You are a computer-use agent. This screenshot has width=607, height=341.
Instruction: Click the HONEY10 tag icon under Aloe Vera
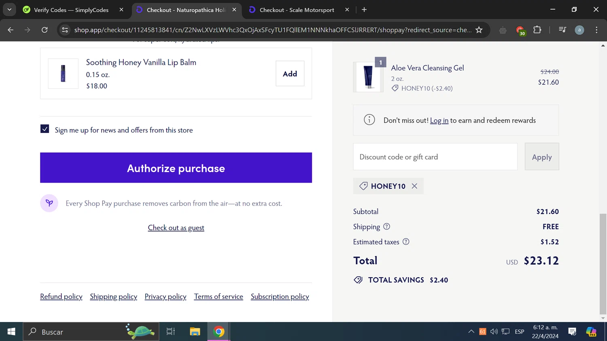pyautogui.click(x=395, y=88)
